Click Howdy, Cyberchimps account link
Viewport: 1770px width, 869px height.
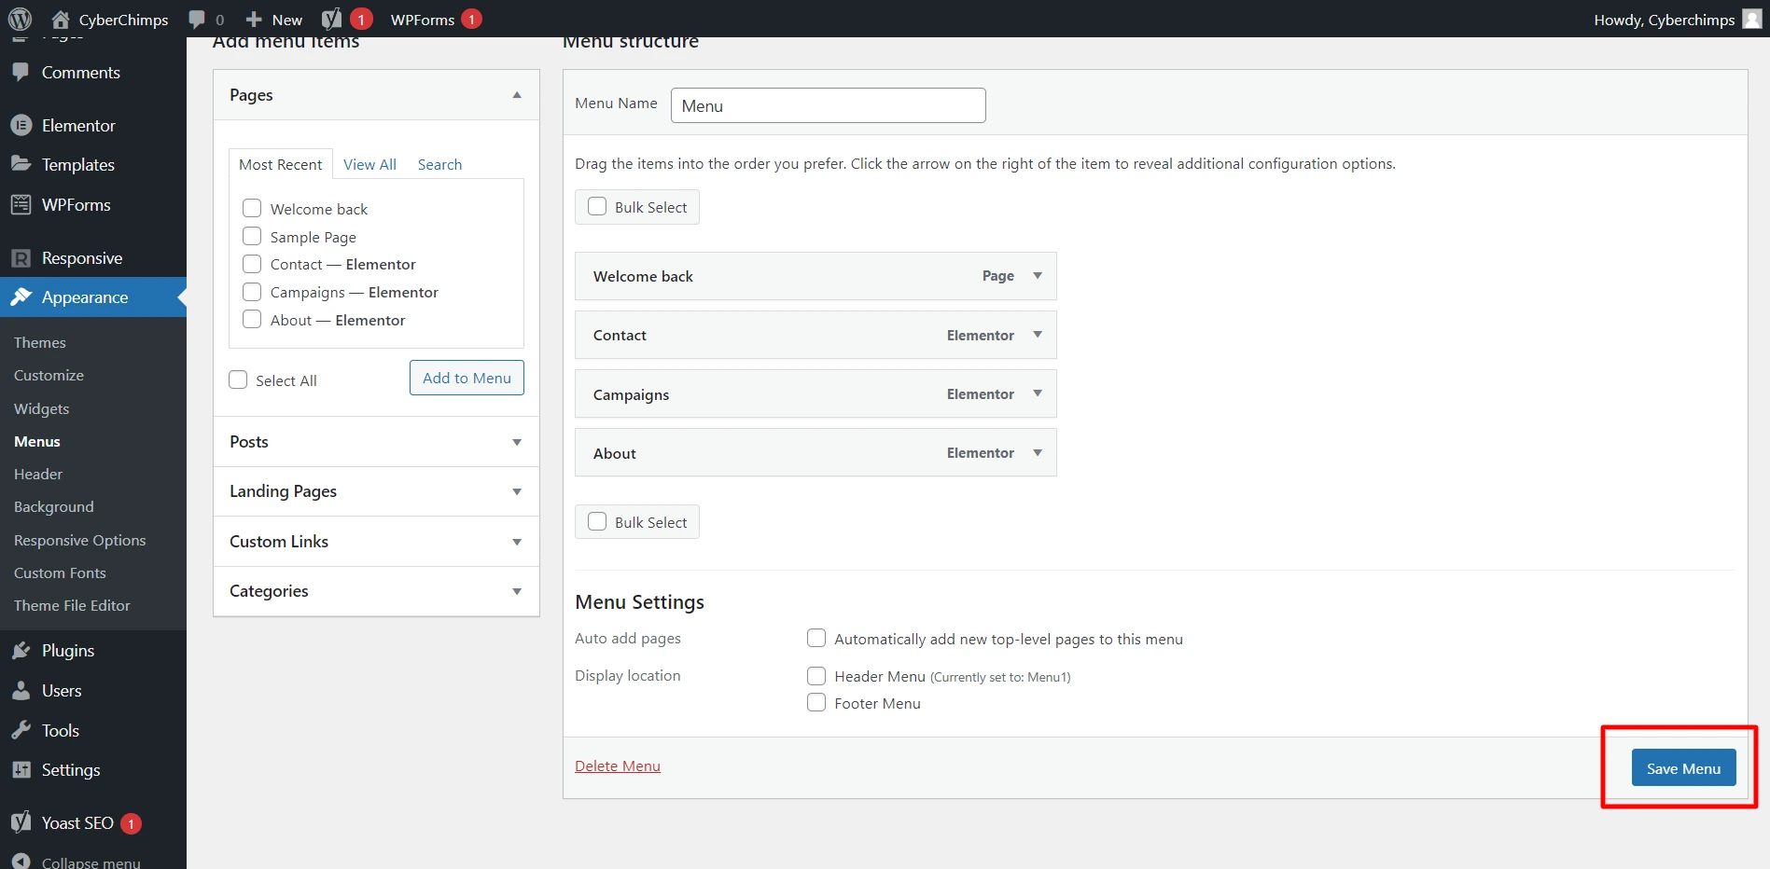pos(1665,20)
